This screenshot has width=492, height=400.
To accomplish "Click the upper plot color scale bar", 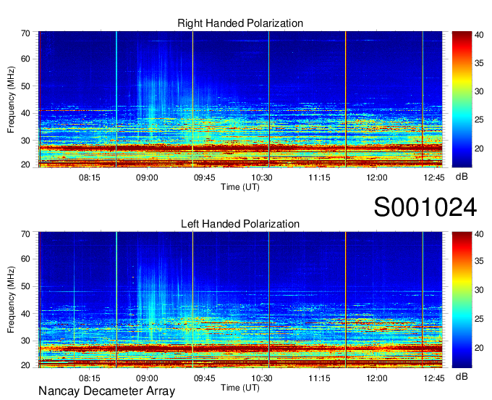I will (x=462, y=99).
